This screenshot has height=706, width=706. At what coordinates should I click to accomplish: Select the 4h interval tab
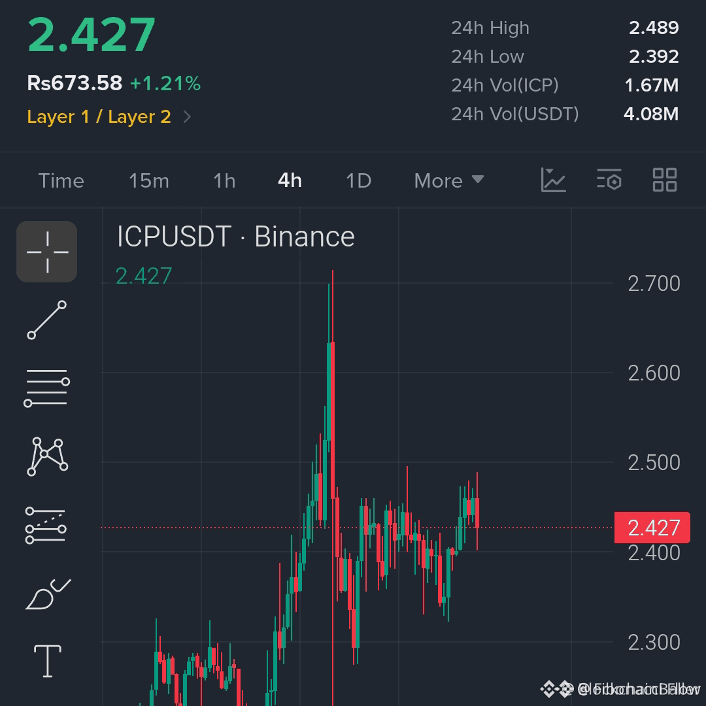pyautogui.click(x=290, y=180)
